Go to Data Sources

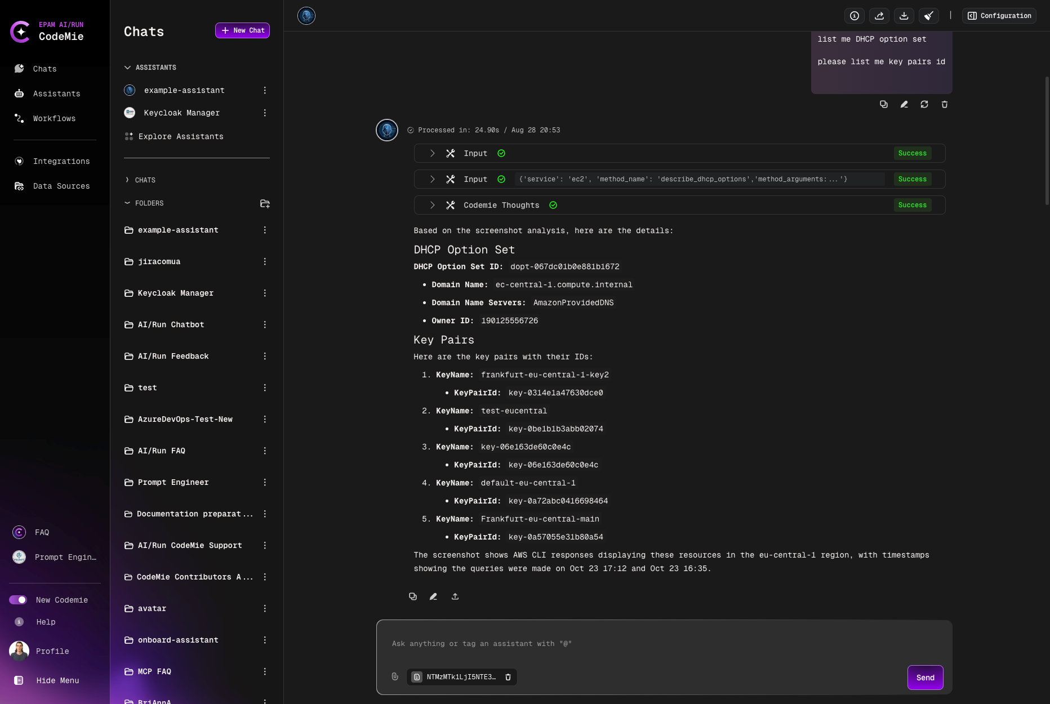[x=61, y=186]
